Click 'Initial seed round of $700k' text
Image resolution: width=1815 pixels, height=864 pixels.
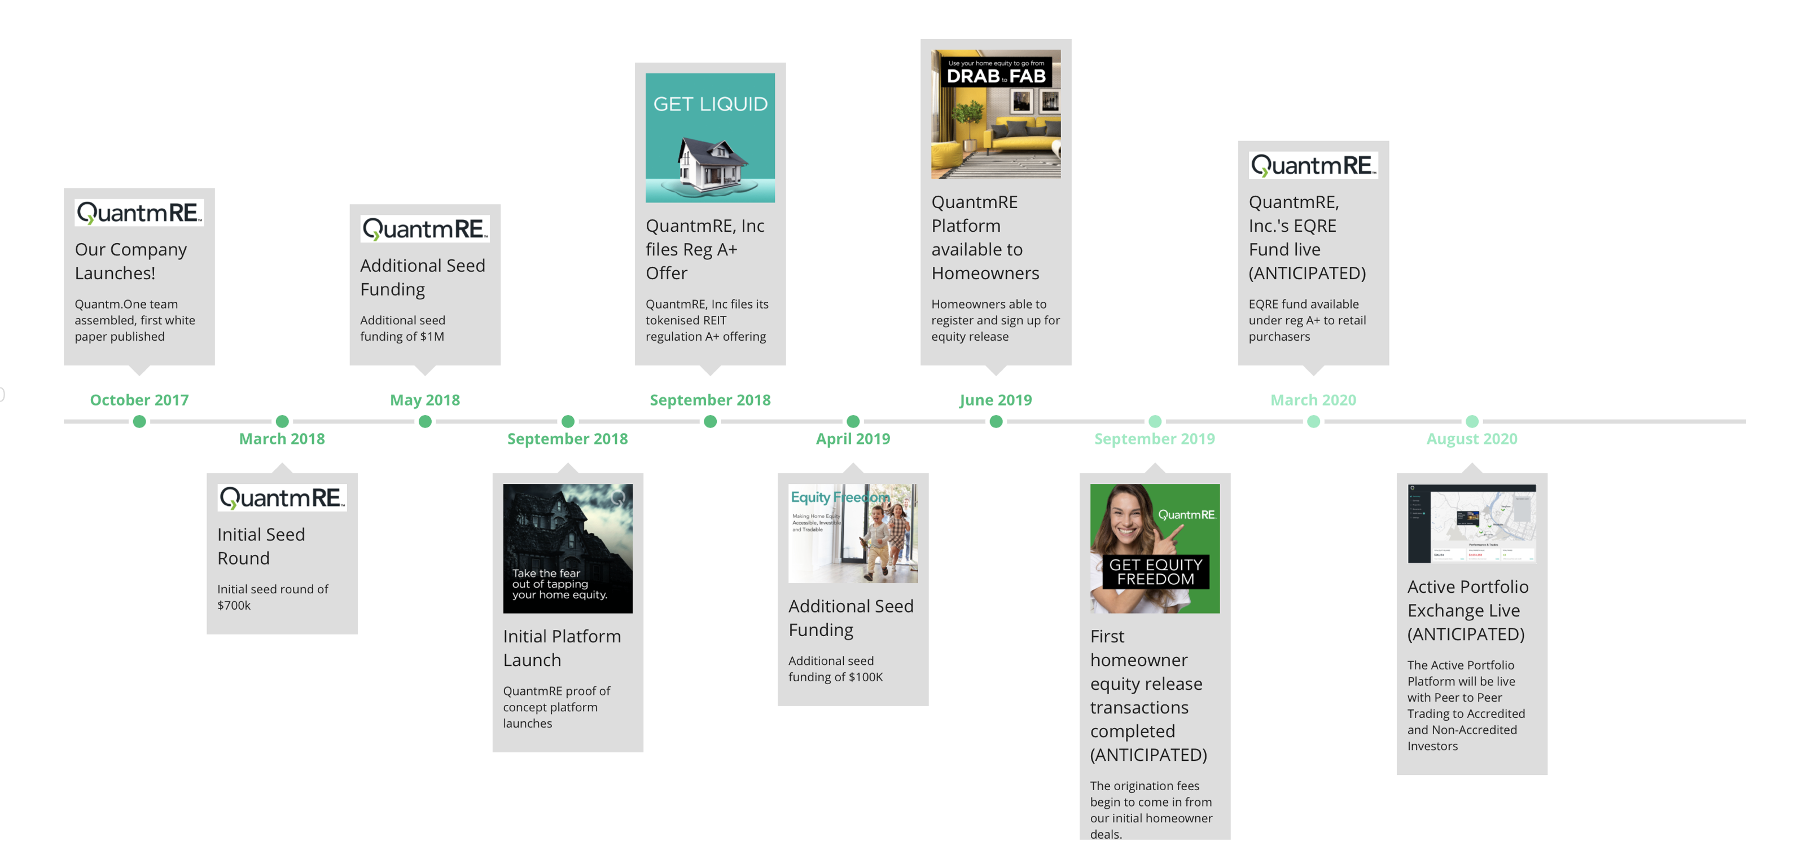(x=273, y=597)
